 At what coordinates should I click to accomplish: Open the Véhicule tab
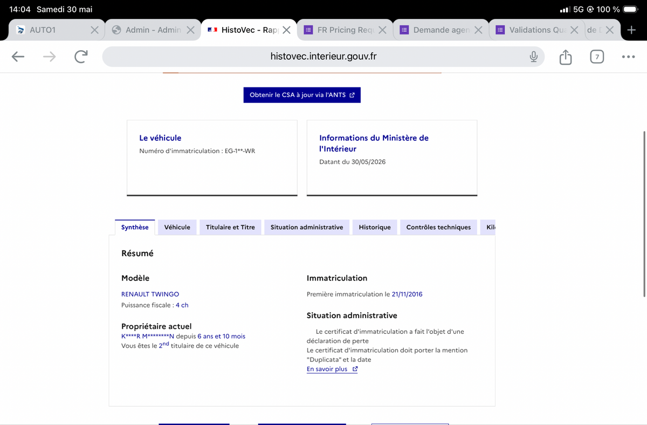click(x=177, y=227)
